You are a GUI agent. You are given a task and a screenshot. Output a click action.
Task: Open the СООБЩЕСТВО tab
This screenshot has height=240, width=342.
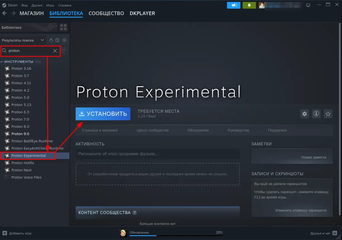point(106,13)
